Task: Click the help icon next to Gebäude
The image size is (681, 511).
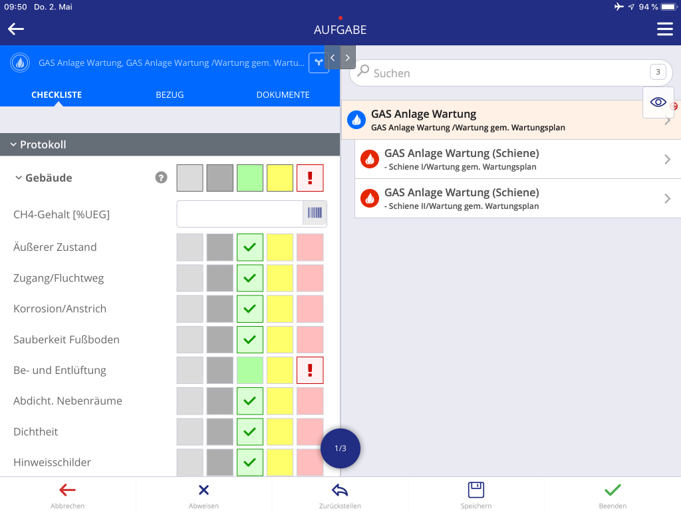Action: click(x=161, y=178)
